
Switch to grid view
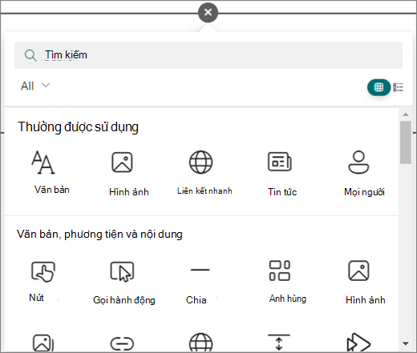pyautogui.click(x=379, y=87)
